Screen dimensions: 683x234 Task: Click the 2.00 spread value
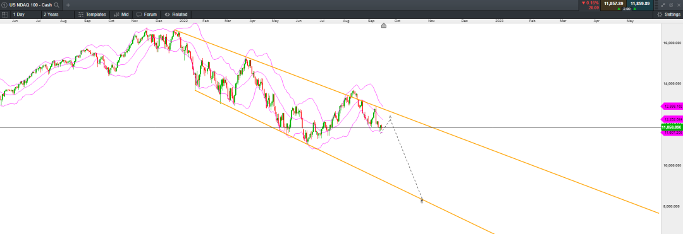(x=627, y=9)
